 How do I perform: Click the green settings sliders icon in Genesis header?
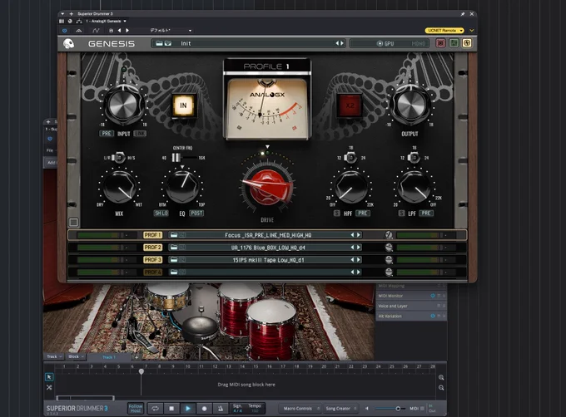point(454,43)
